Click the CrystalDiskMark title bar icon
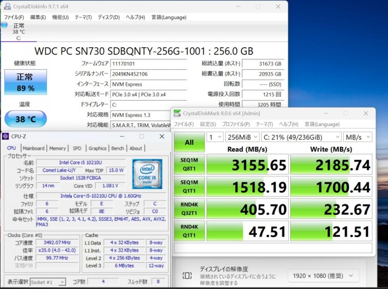 [177, 113]
